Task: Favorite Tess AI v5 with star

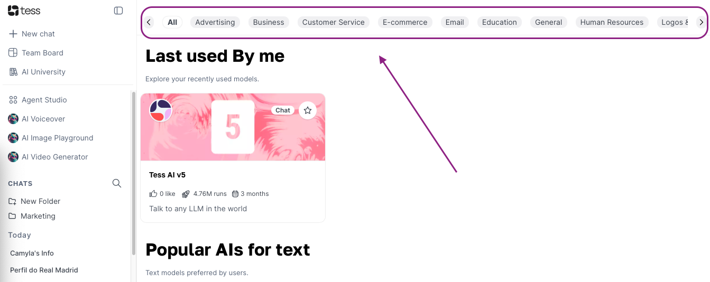Action: tap(308, 110)
